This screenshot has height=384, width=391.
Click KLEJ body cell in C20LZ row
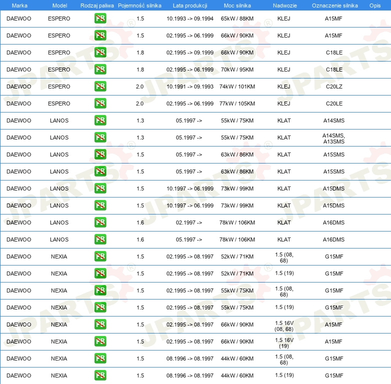284,86
